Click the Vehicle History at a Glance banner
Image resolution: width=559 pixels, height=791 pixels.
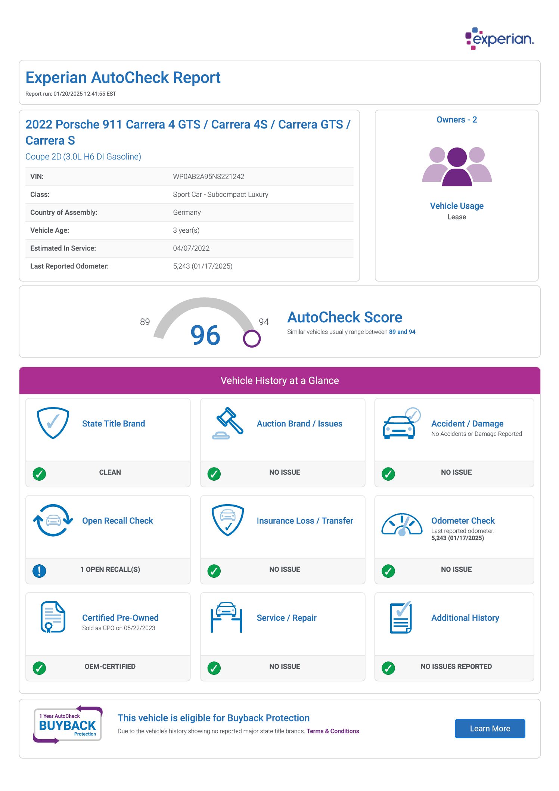click(x=280, y=381)
